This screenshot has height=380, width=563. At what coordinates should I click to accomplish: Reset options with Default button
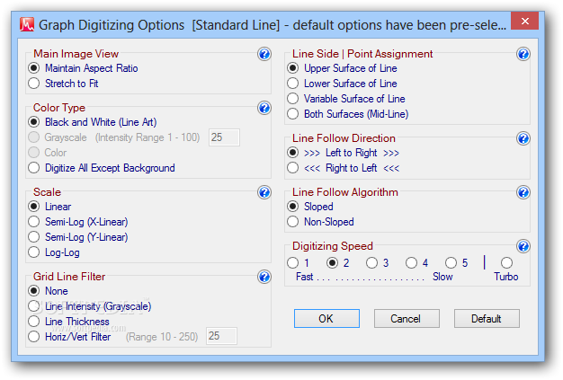coord(487,318)
